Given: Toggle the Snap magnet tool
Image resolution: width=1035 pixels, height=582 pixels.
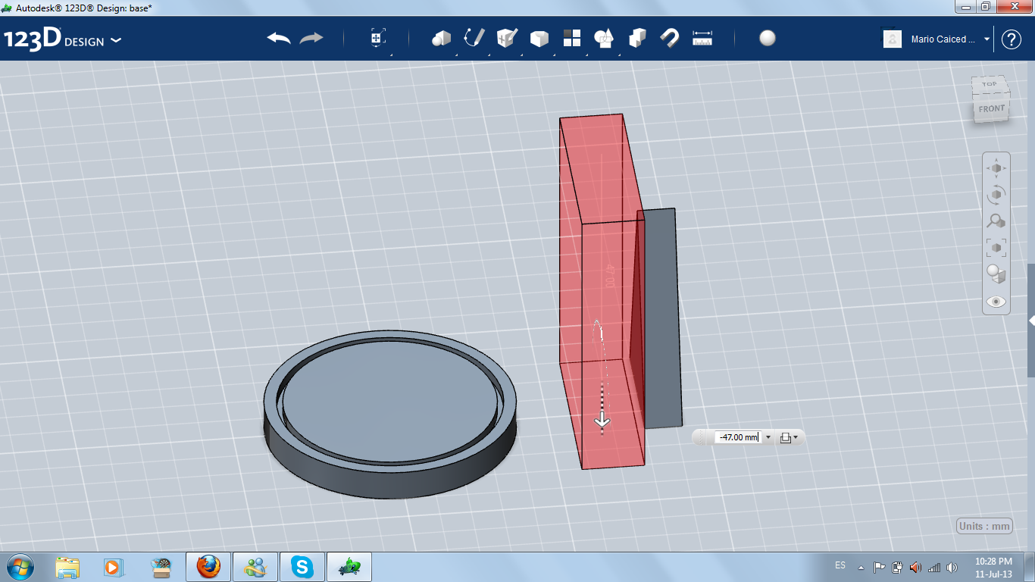Looking at the screenshot, I should pyautogui.click(x=670, y=38).
